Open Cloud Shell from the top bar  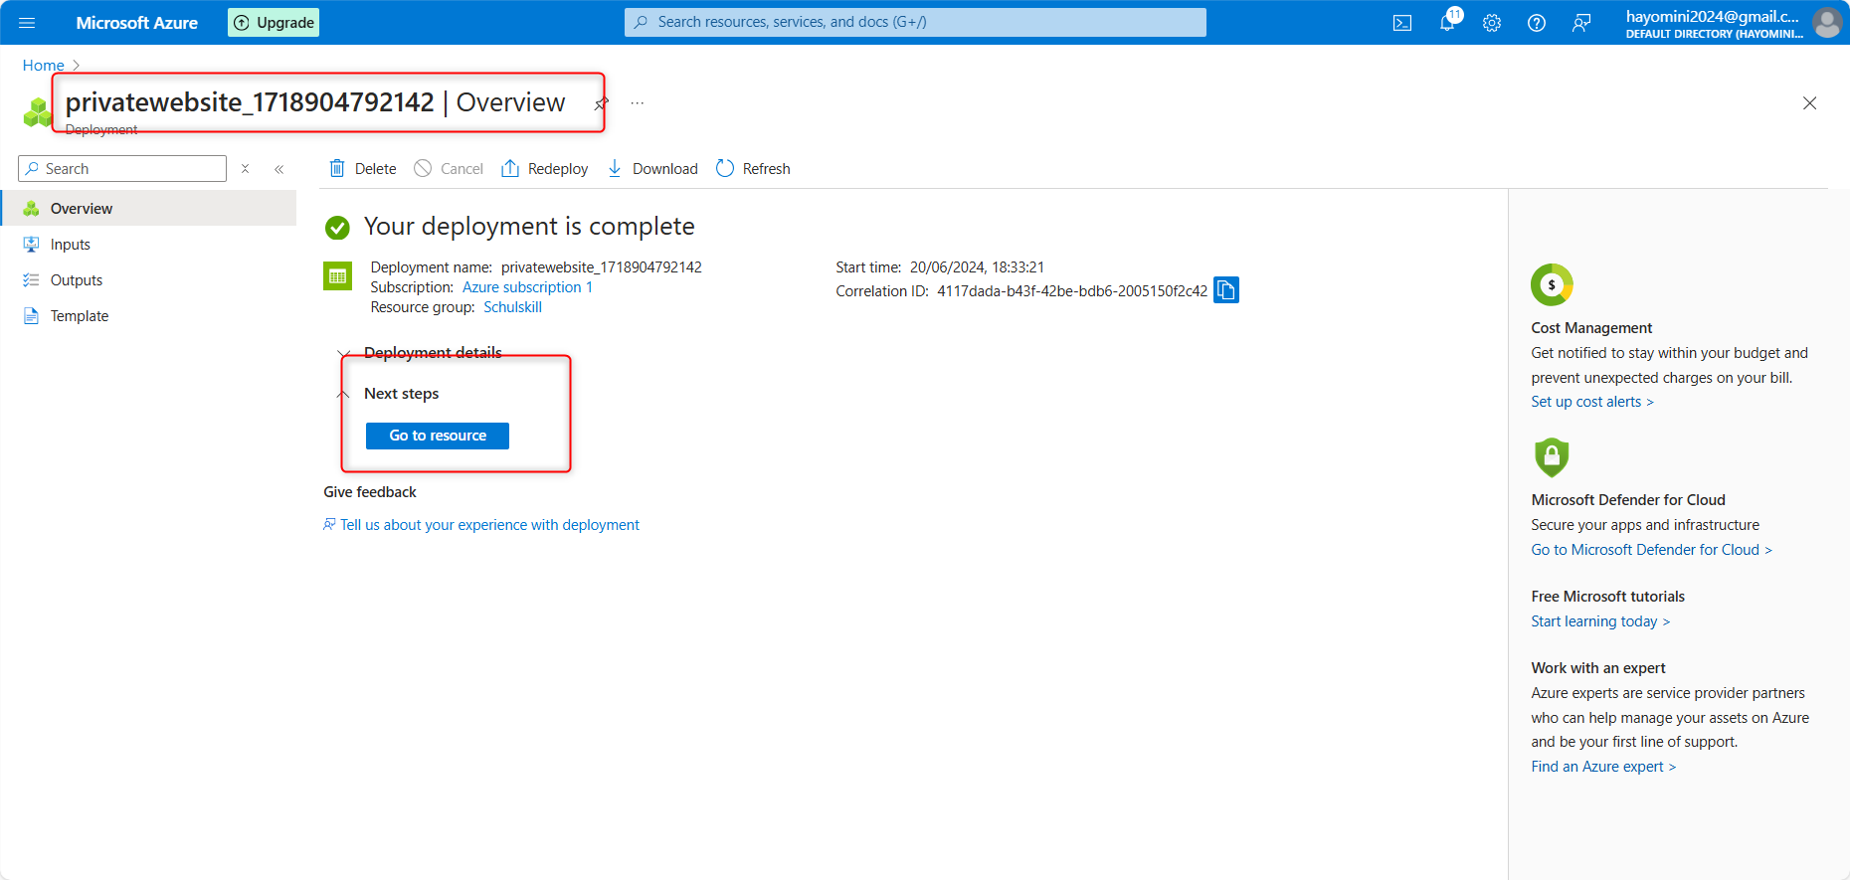1402,23
